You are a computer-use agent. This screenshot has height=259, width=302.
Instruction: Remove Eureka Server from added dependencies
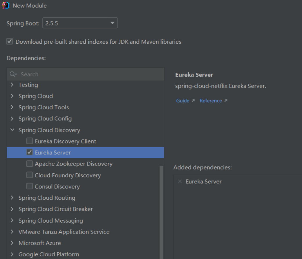(180, 181)
